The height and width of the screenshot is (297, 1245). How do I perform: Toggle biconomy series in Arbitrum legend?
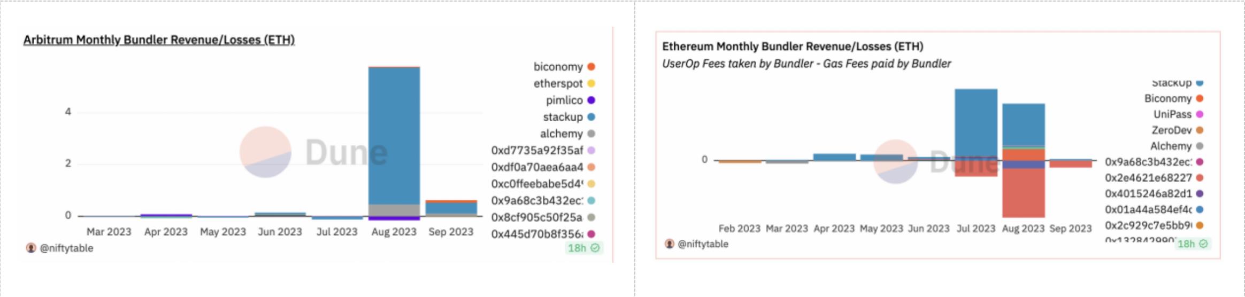coord(564,67)
